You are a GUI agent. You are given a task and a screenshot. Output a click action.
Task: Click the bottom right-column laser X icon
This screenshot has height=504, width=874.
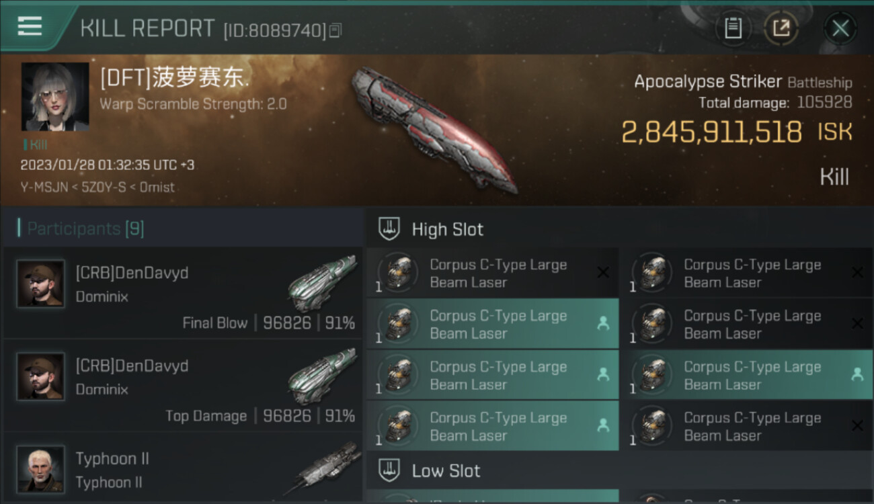click(x=857, y=426)
